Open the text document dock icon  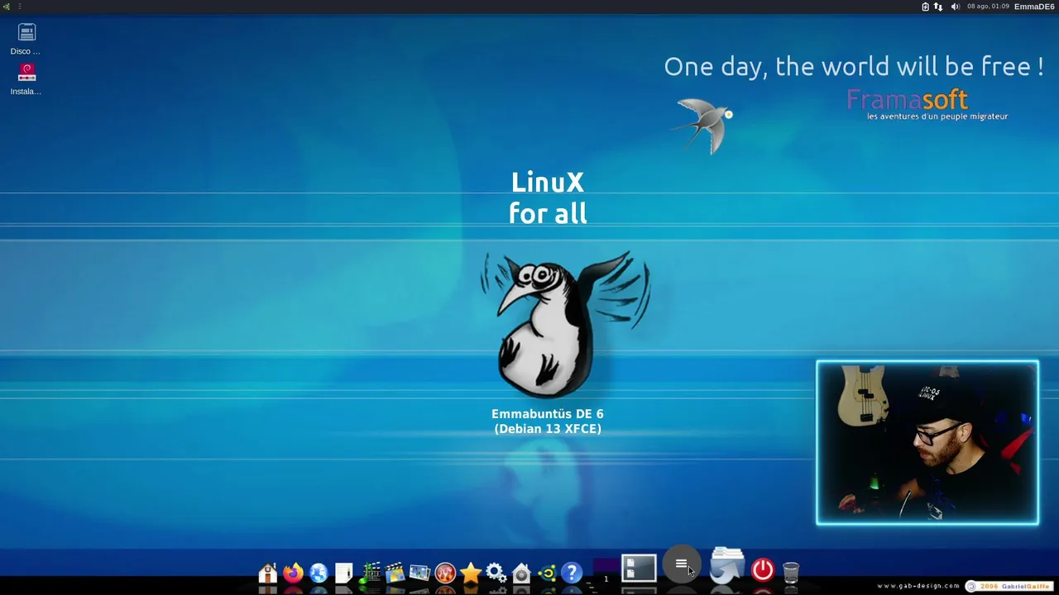pos(344,573)
